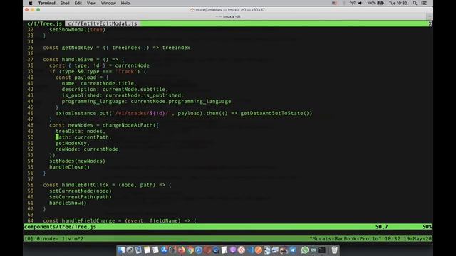Launch Safari from the Dock
Screen dimensions: 456x256
199,250
